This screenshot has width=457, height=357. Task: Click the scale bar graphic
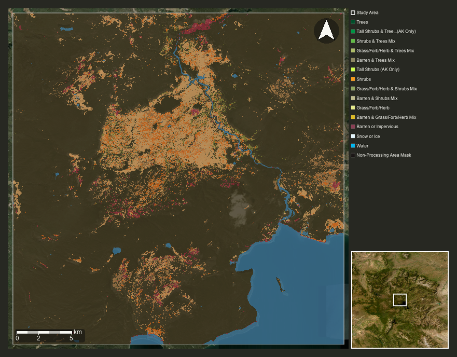click(44, 333)
